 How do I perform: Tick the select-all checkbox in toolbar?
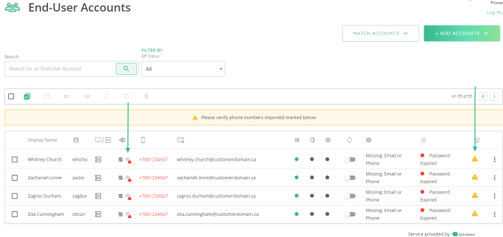click(x=12, y=96)
